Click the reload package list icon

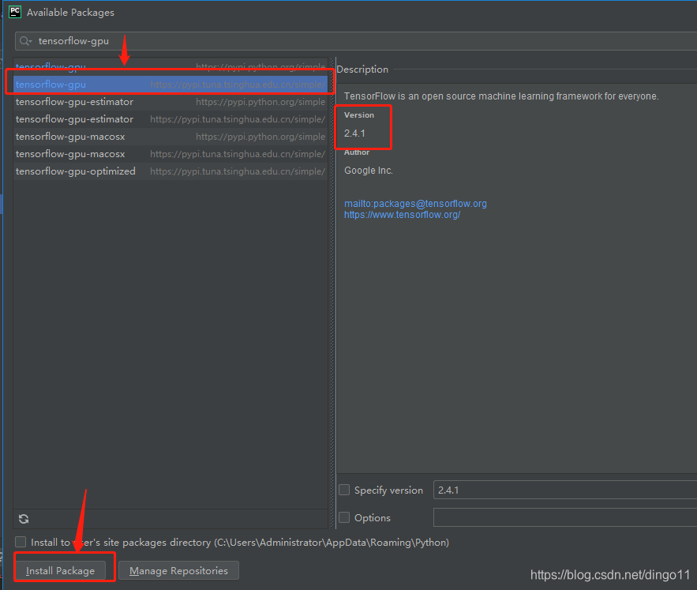tap(24, 518)
